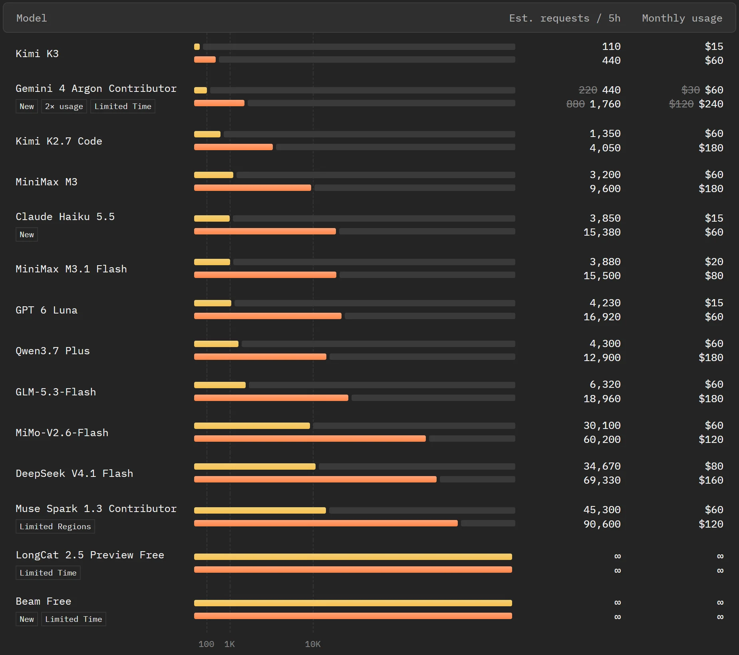Screen dimensions: 739x655
Task: Click the 2× usage tag on Gemini
Action: coord(64,106)
